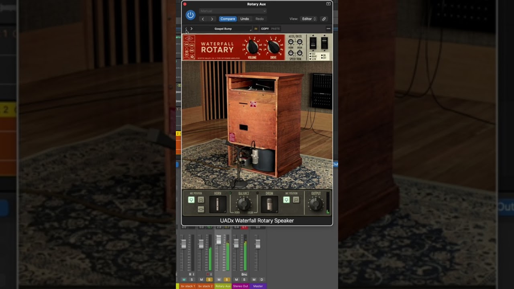Solo bv stack 1 channel
This screenshot has width=514, height=289.
[192, 279]
